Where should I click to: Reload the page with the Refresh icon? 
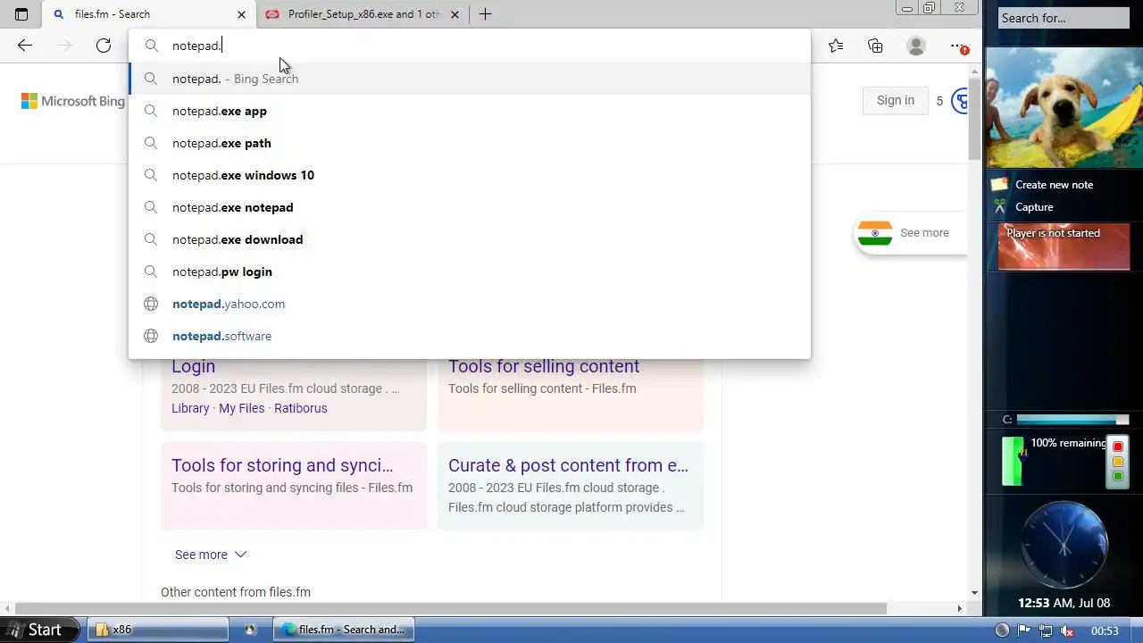click(x=104, y=46)
